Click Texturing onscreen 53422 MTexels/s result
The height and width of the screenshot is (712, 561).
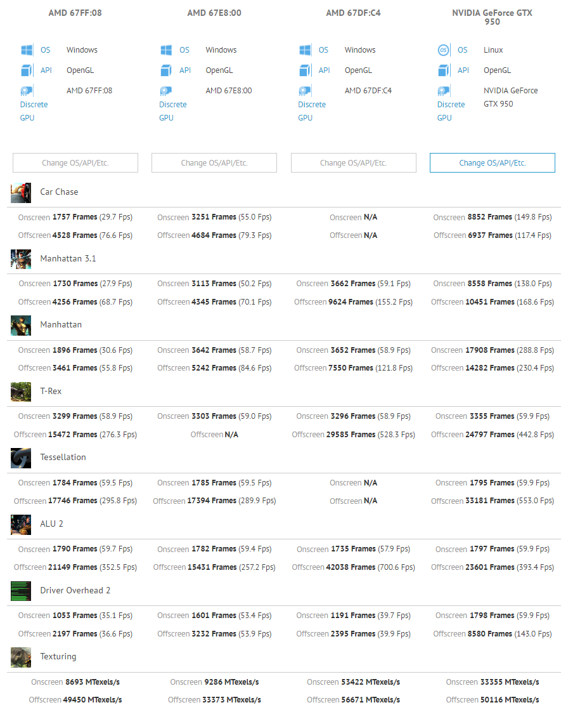click(353, 682)
